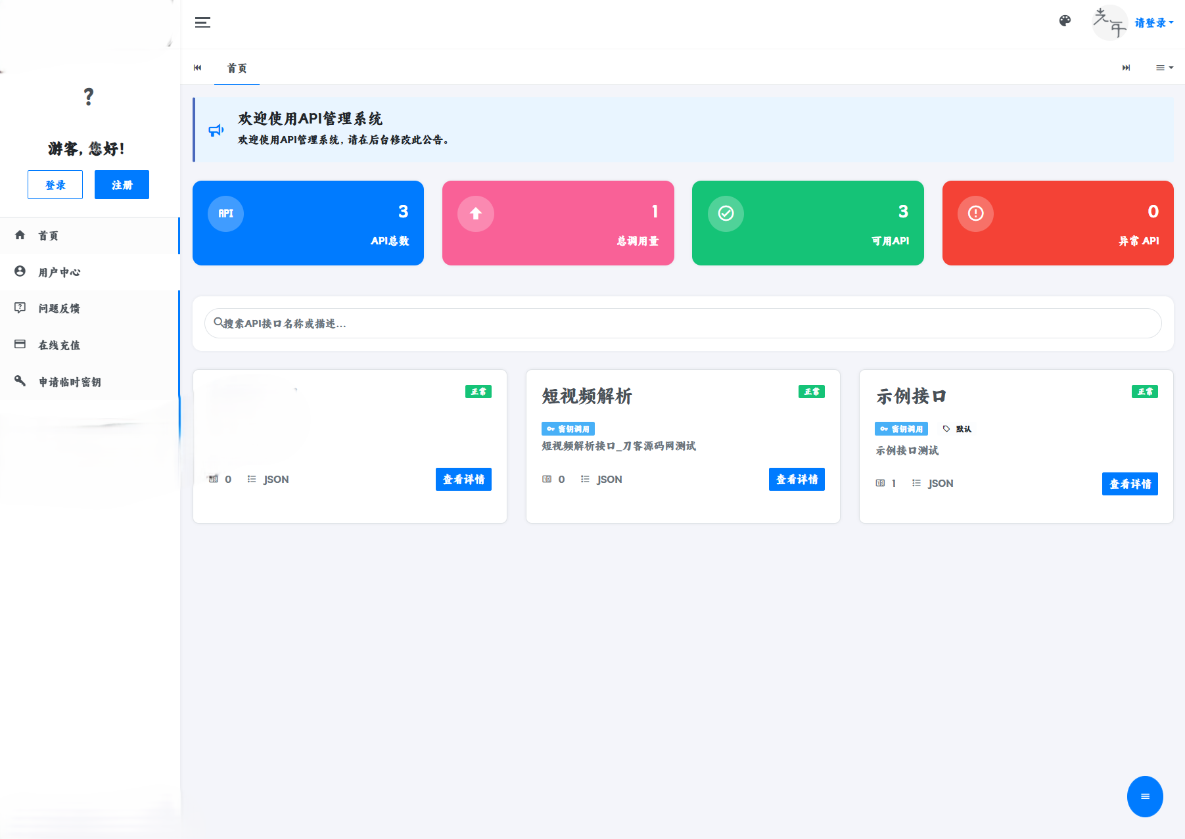
Task: Open 首页 in the sidebar menu
Action: [x=89, y=235]
